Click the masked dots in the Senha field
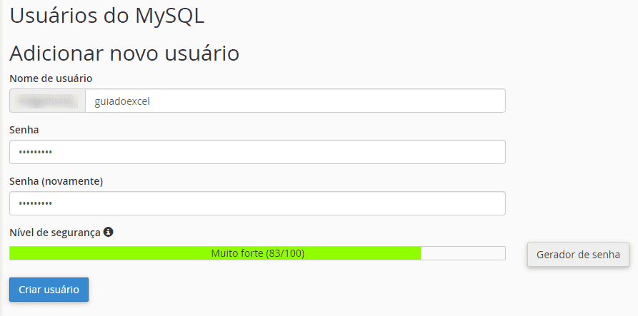Image resolution: width=638 pixels, height=316 pixels. [x=35, y=153]
